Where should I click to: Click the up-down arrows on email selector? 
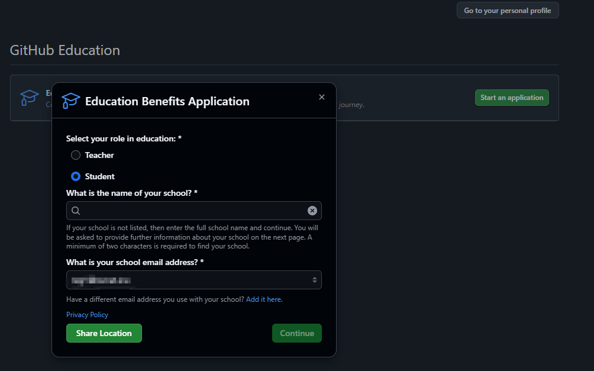tap(315, 280)
